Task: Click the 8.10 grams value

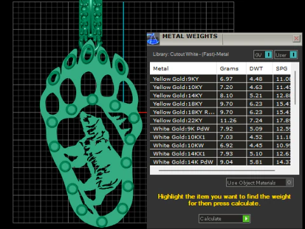Action: 226,95
